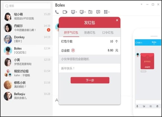Open the apps grid icon
Viewport: 162px width, 117px height.
point(106,12)
